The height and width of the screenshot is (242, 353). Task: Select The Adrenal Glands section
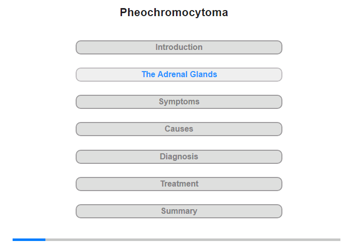pyautogui.click(x=179, y=75)
